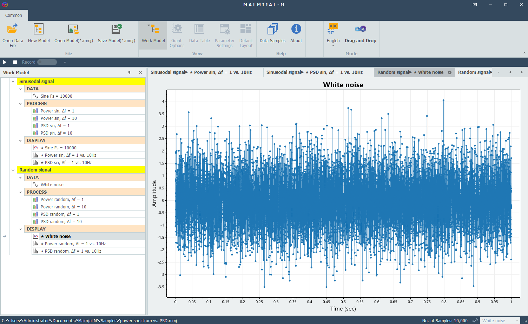Viewport: 528px width, 324px height.
Task: Open the tab list dropdown arrow
Action: [x=498, y=72]
